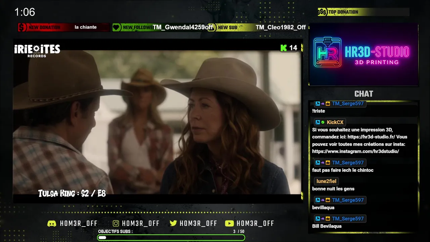The image size is (430, 242).
Task: Open the instagram.com/hr3dstudio link in chat
Action: click(x=355, y=151)
